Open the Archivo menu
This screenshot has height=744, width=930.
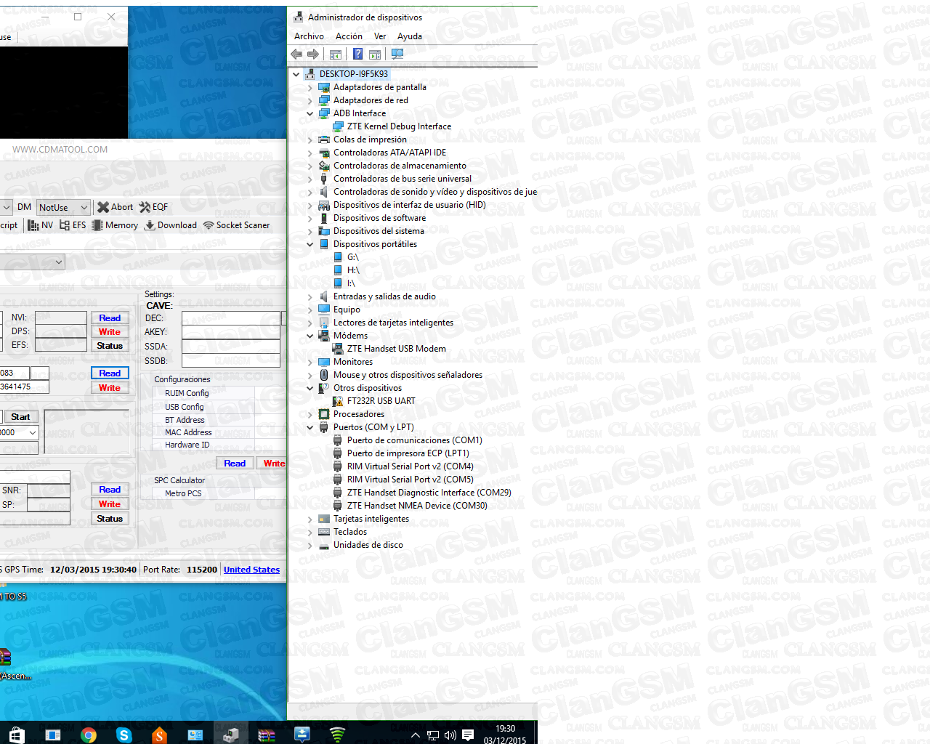[x=309, y=36]
